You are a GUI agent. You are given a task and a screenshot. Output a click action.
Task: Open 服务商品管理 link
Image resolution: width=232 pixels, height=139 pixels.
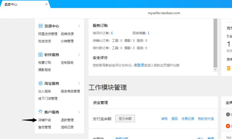(71, 91)
